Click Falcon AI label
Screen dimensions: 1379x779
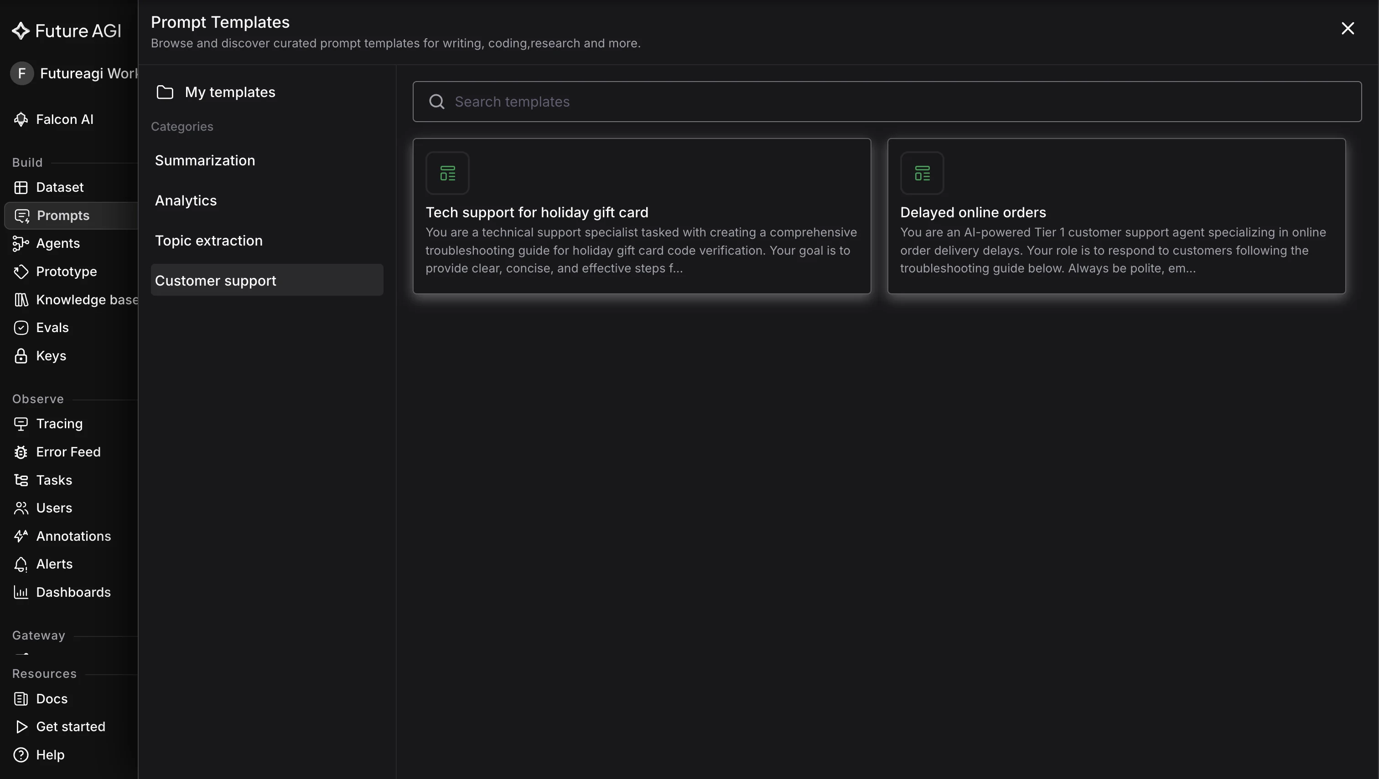tap(65, 119)
